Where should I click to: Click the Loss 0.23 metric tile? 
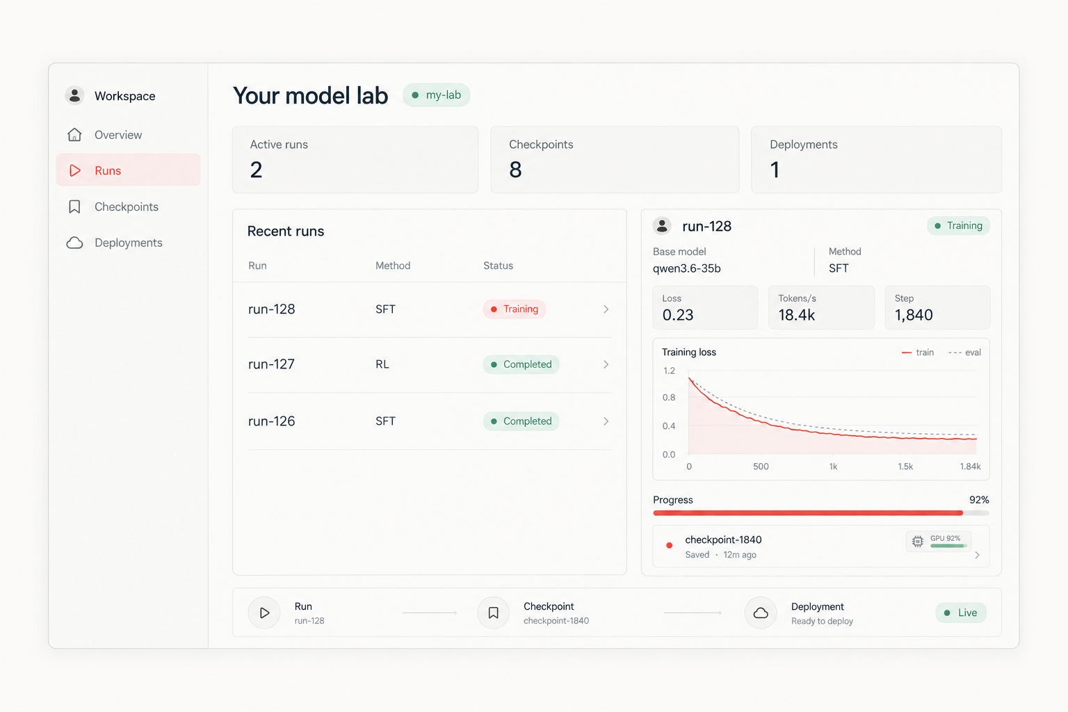(705, 307)
